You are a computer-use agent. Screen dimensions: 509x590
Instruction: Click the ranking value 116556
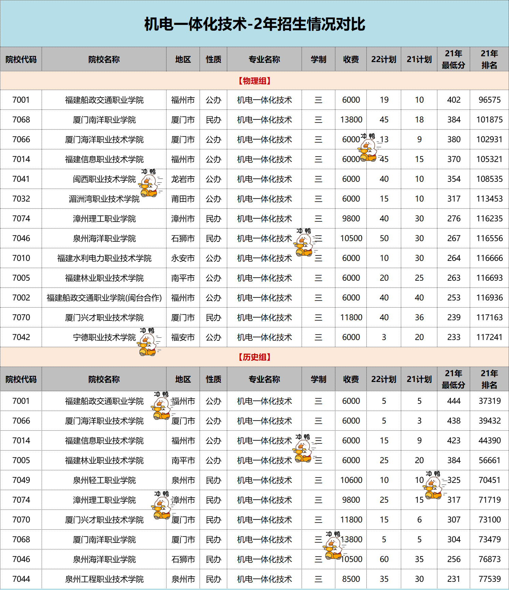coord(489,238)
